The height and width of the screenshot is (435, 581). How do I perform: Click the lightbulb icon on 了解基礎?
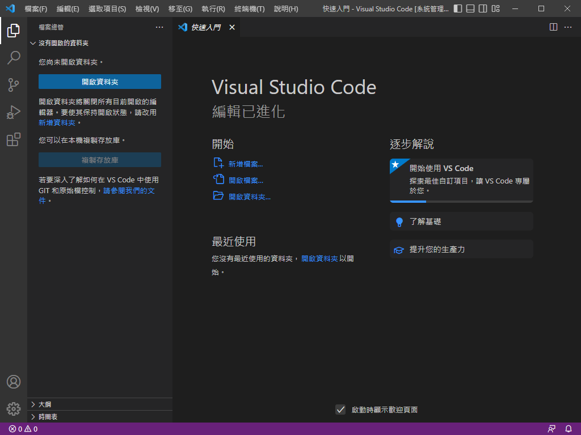(399, 222)
